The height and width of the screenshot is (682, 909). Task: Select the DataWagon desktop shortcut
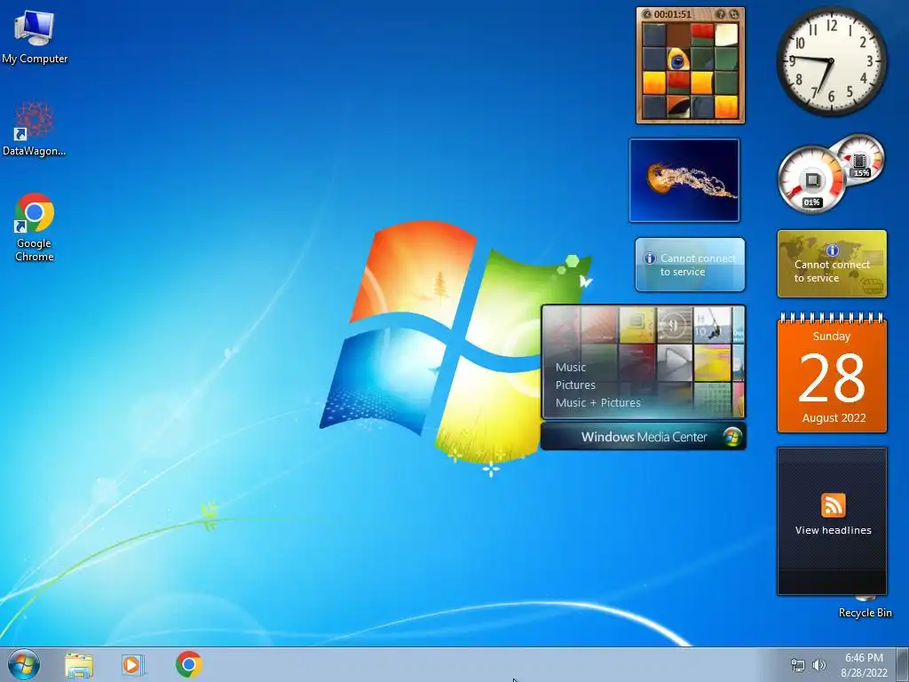point(35,129)
